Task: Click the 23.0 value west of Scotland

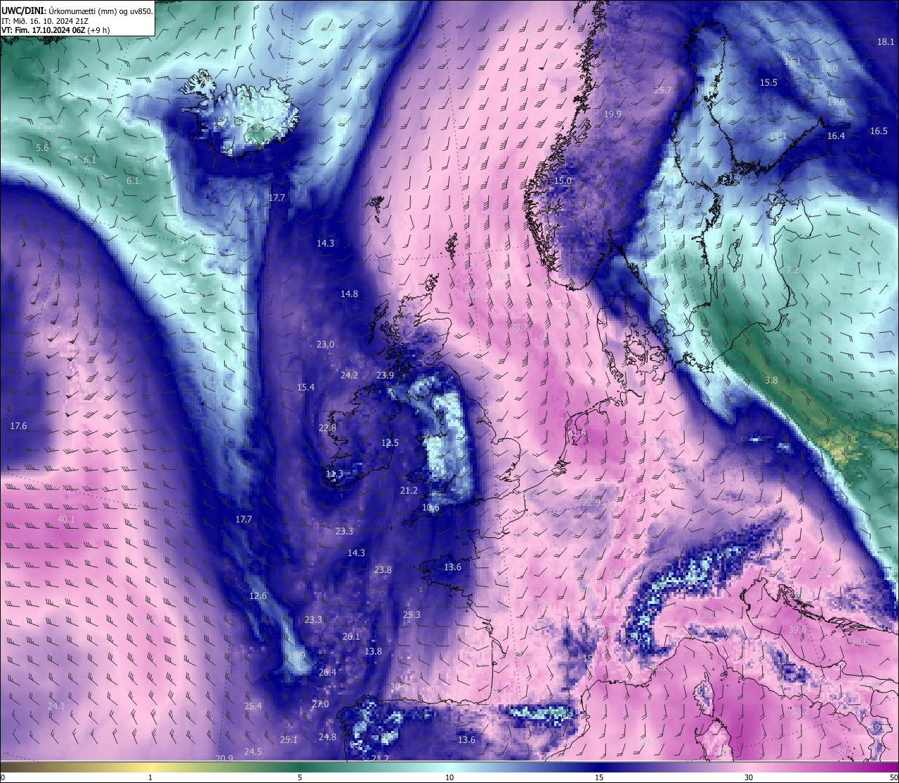Action: [325, 345]
